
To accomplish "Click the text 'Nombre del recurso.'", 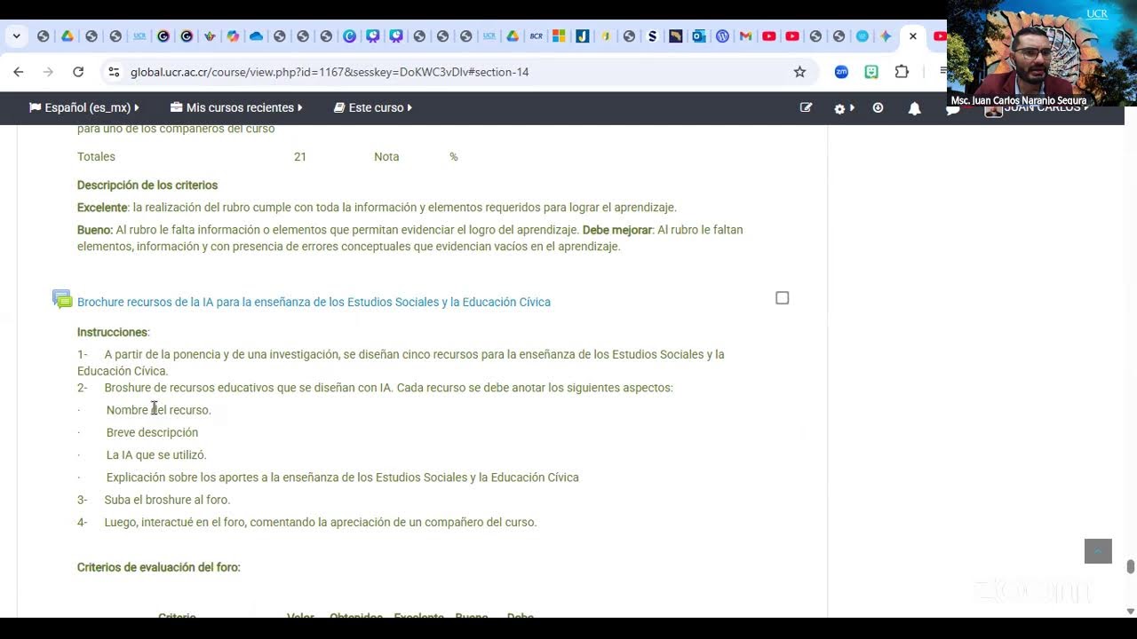I will (159, 410).
